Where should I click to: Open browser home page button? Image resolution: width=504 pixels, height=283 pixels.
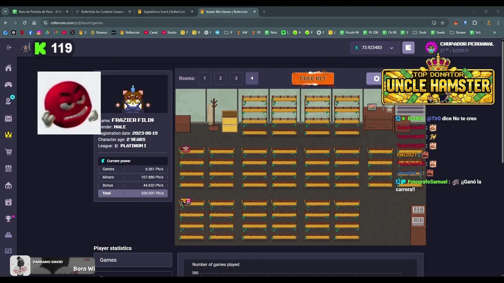tap(34, 23)
